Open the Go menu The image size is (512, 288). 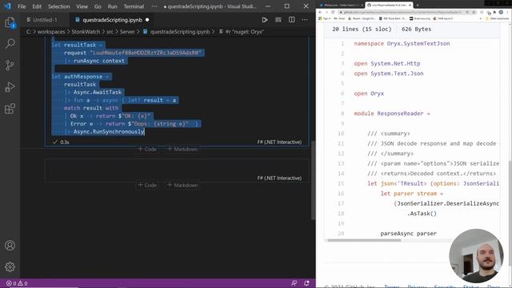[98, 6]
